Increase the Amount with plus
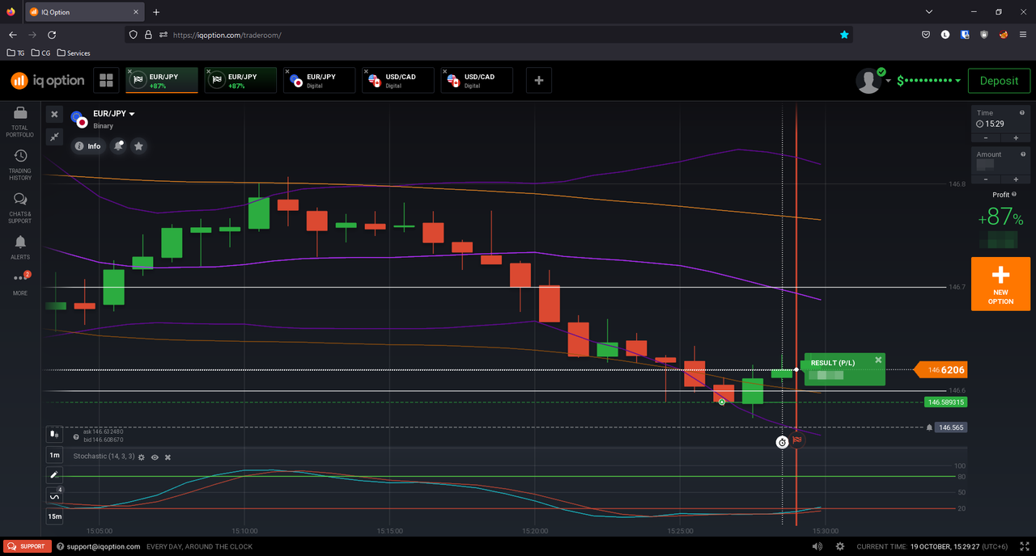The image size is (1036, 556). [x=1015, y=179]
